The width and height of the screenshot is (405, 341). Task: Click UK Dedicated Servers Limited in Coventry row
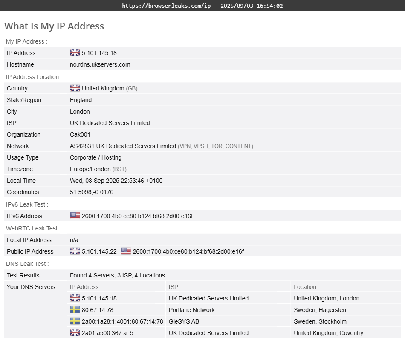(209, 333)
